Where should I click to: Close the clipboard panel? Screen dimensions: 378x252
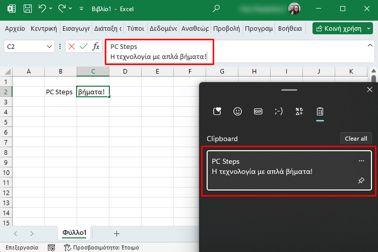tap(369, 90)
